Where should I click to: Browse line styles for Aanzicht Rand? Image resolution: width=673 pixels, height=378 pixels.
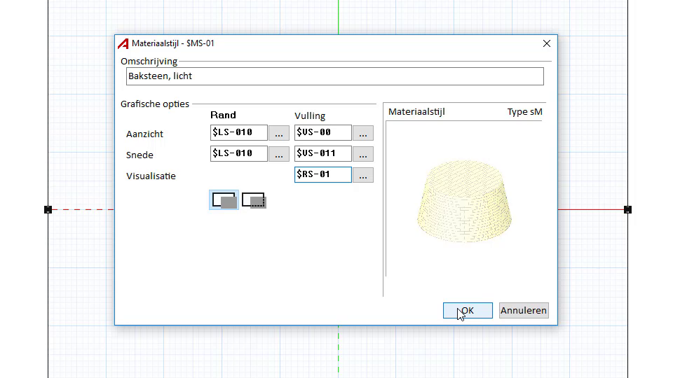click(x=279, y=133)
